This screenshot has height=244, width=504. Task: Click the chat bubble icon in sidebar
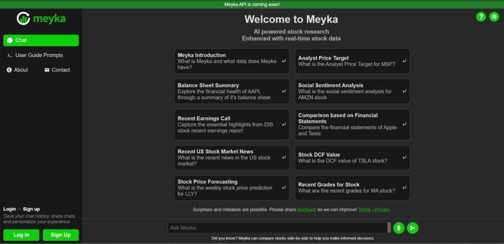[x=10, y=40]
